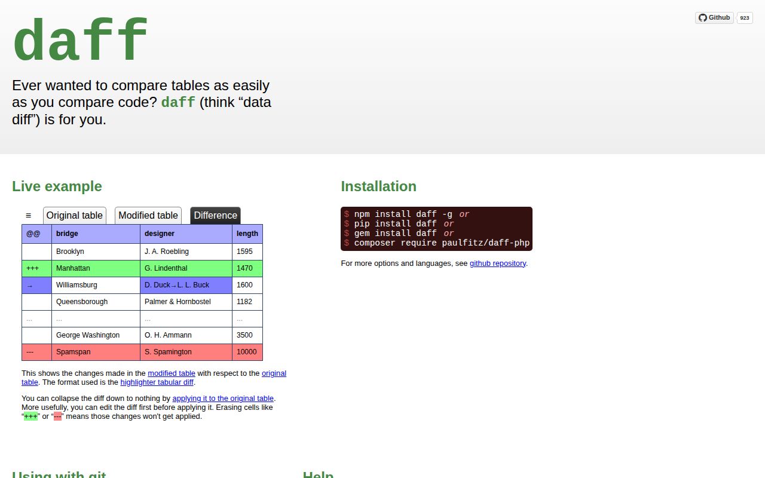Switch to the Original table tab
The width and height of the screenshot is (765, 478).
pyautogui.click(x=75, y=216)
